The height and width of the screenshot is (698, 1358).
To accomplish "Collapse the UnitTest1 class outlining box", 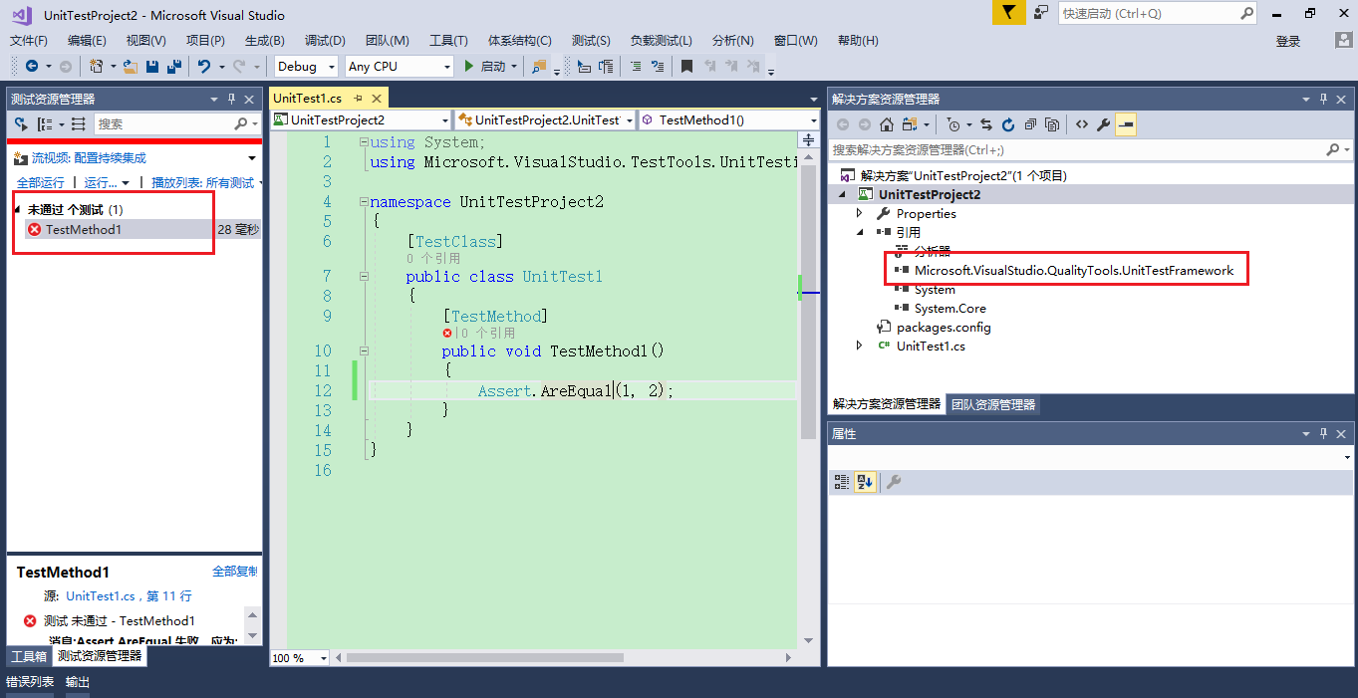I will [364, 276].
